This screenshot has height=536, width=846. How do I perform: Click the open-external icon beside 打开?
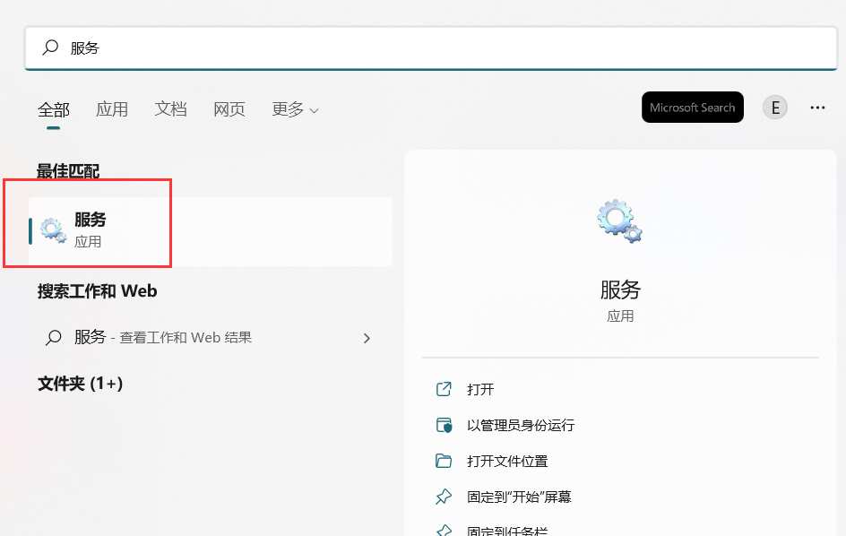pos(444,389)
